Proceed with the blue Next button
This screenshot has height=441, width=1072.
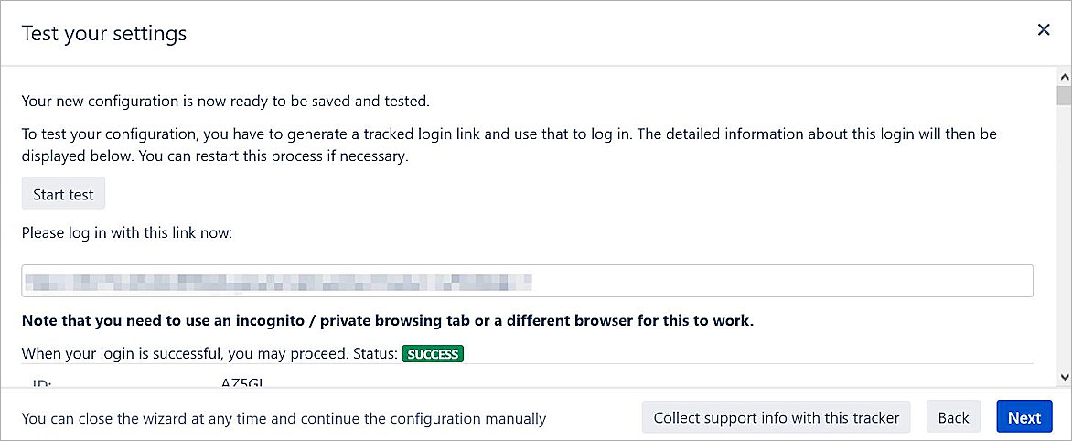pos(1024,417)
